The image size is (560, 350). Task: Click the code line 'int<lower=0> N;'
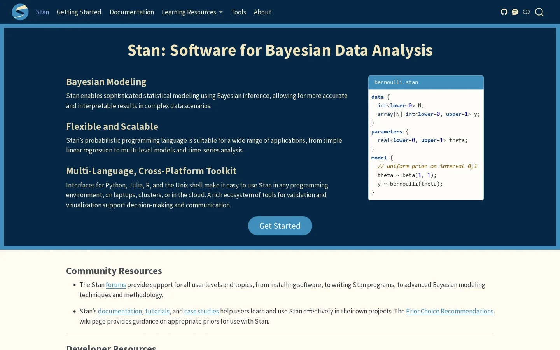[x=401, y=105]
